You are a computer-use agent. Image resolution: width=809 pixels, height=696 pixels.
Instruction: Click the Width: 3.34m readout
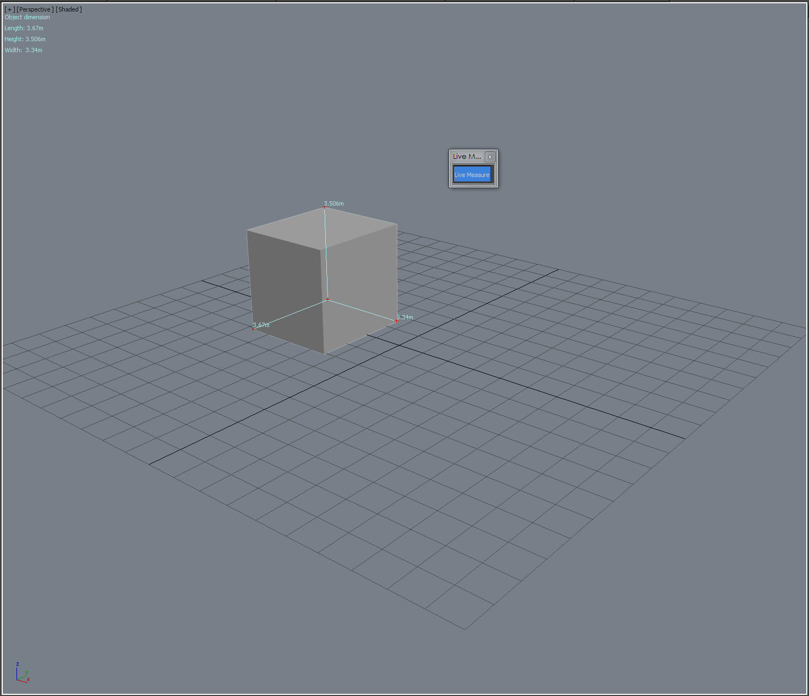[23, 50]
